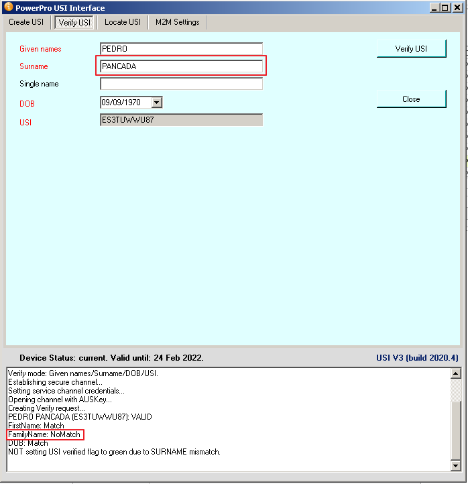
Task: Click the red USI field label
Action: pyautogui.click(x=25, y=123)
